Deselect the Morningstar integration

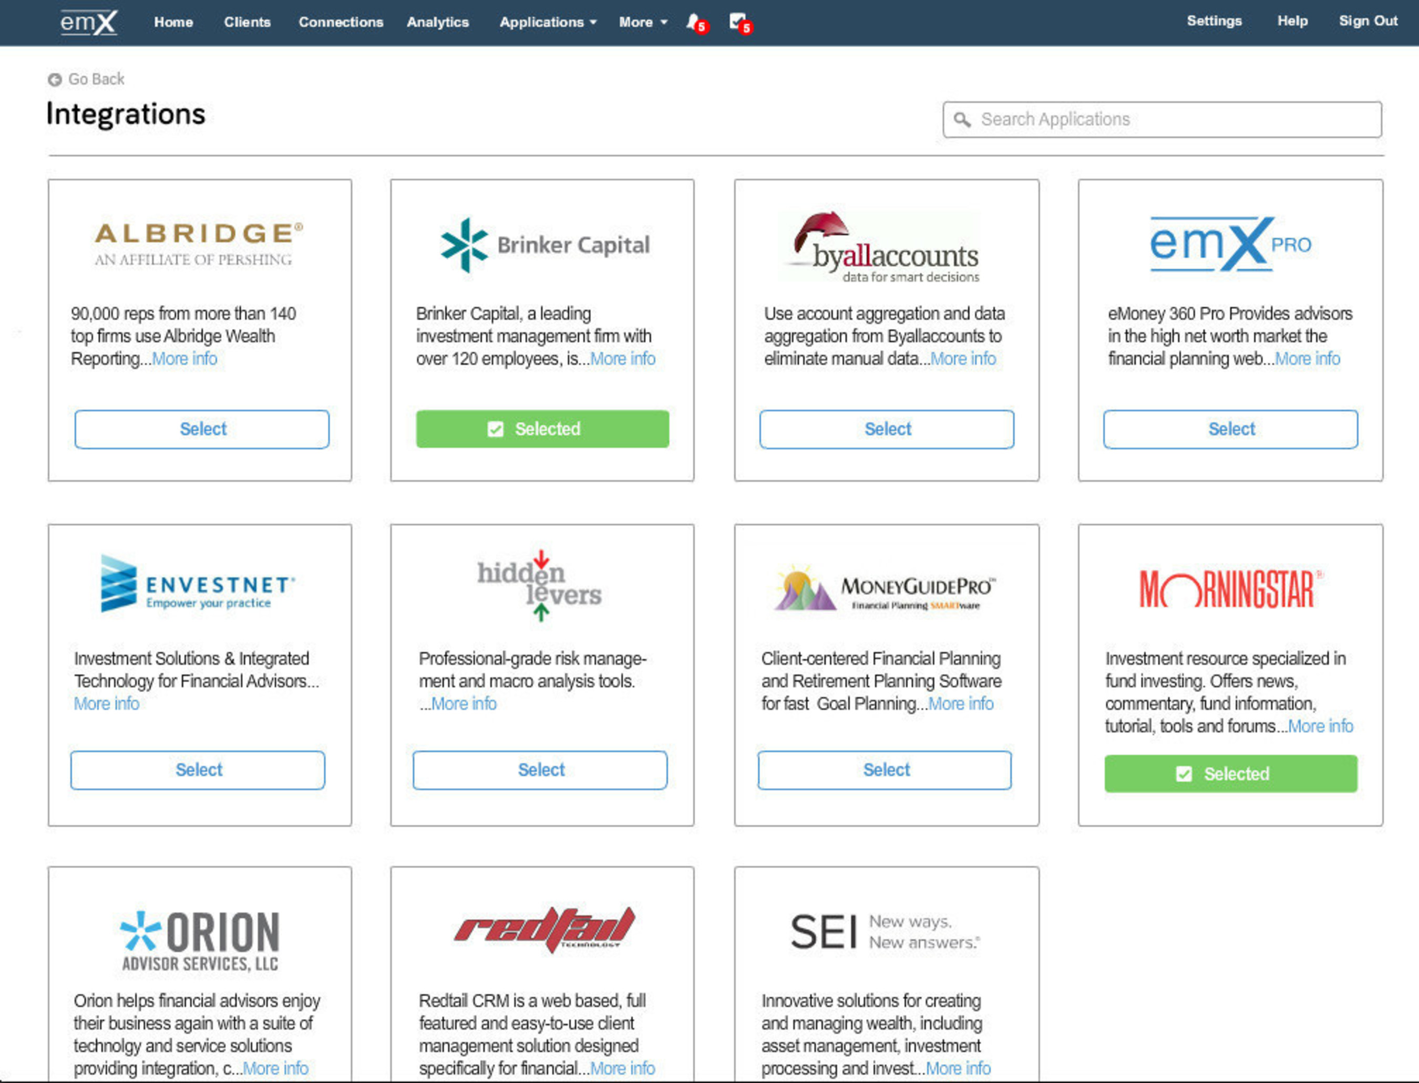1231,774
